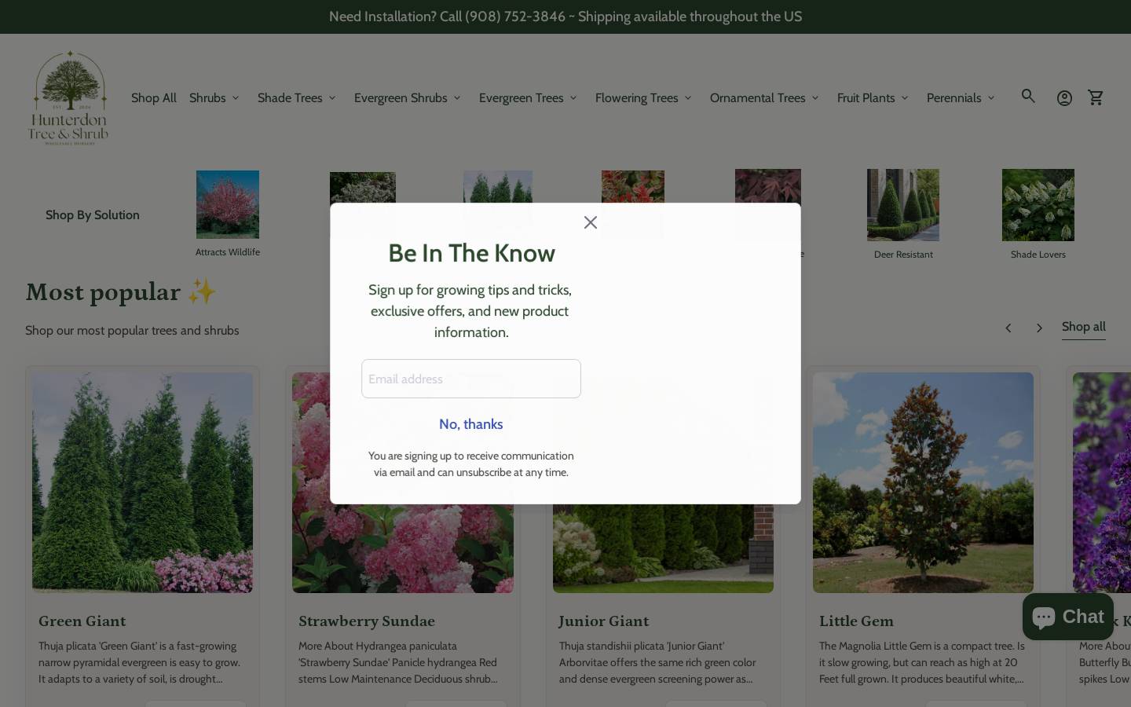Image resolution: width=1131 pixels, height=707 pixels.
Task: Click the Shop By Solution label
Action: (93, 215)
